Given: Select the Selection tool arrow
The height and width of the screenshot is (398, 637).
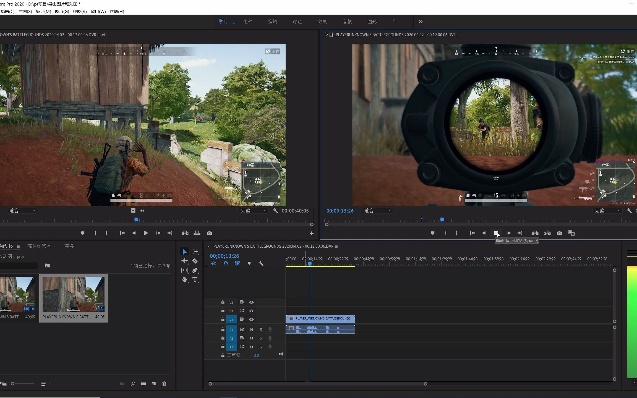Looking at the screenshot, I should 185,252.
